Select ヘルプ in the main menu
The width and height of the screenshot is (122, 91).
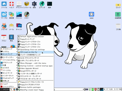(x=9, y=84)
